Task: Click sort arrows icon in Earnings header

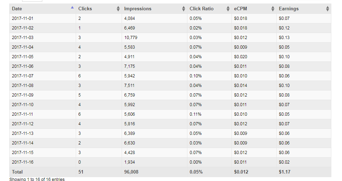Action: 327,9
